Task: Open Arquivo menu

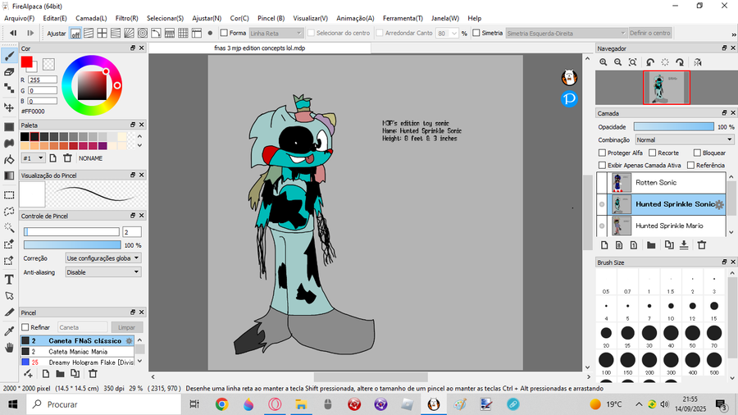Action: click(x=20, y=18)
